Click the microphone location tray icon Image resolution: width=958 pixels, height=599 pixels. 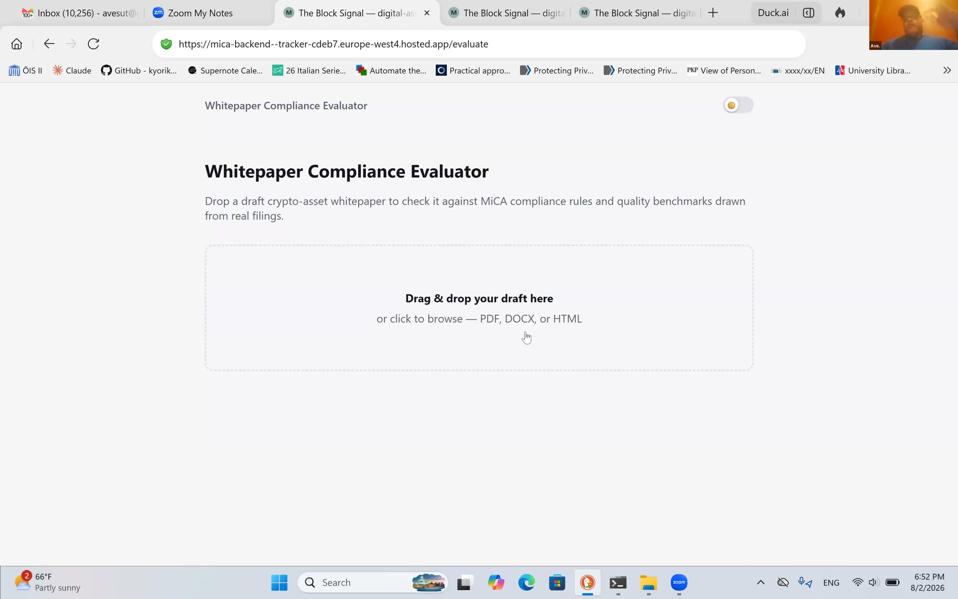805,583
